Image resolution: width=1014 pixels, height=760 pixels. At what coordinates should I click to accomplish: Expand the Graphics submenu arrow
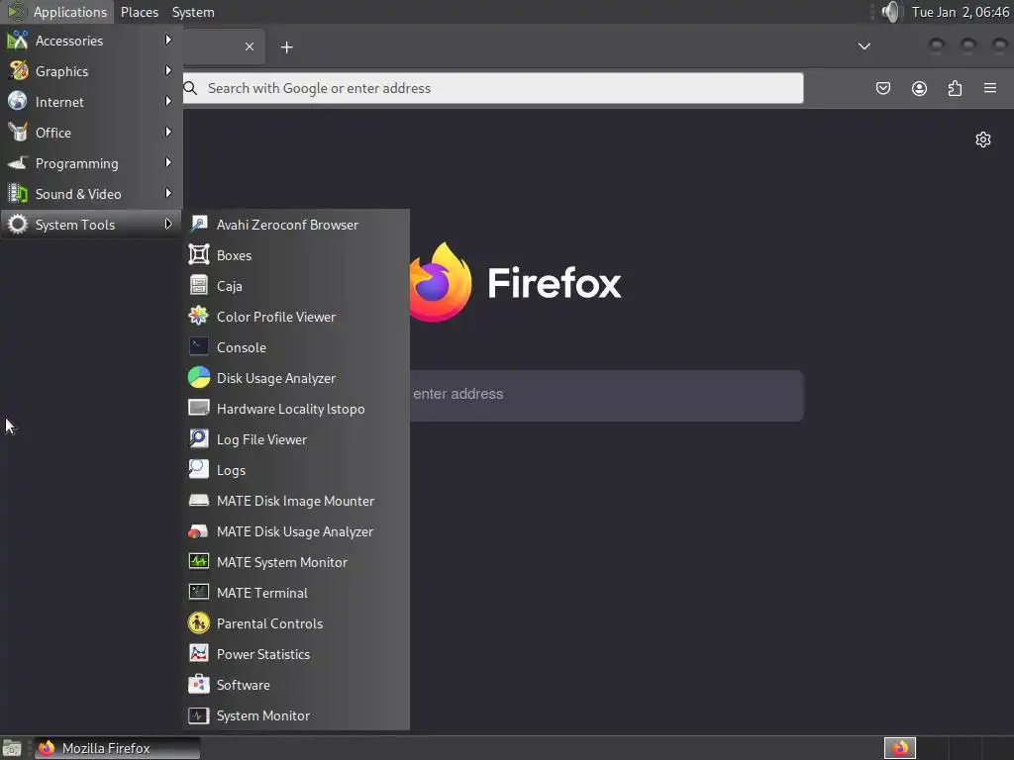coord(168,70)
